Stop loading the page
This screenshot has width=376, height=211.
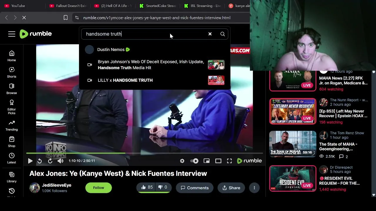[x=24, y=18]
